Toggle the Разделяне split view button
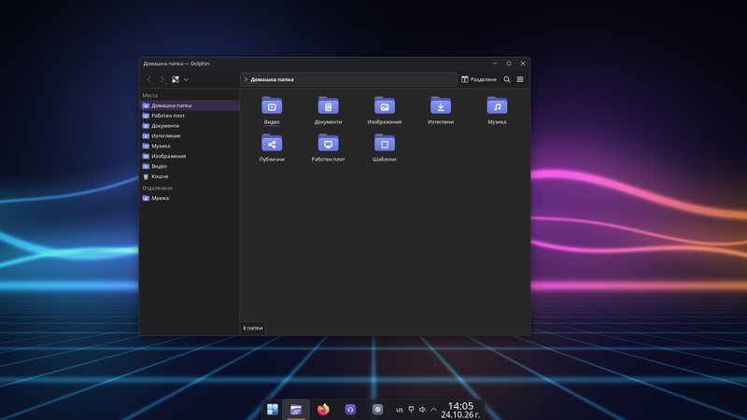Viewport: 747px width, 420px height. coord(479,79)
